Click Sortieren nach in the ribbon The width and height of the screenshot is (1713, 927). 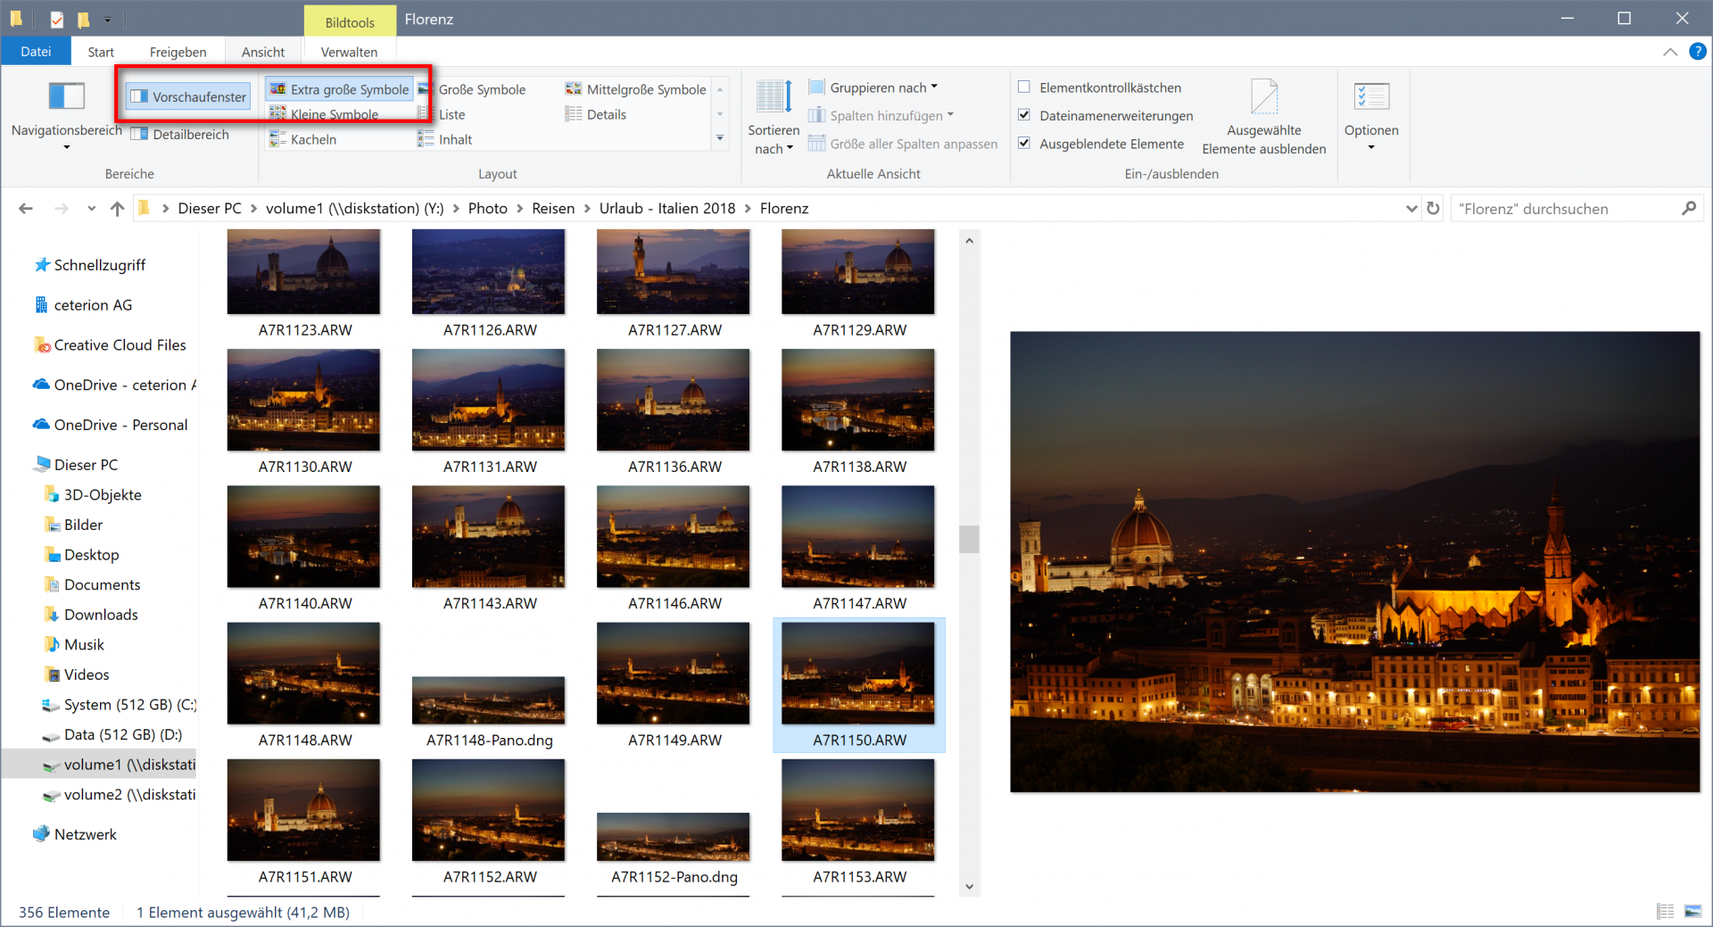coord(773,116)
